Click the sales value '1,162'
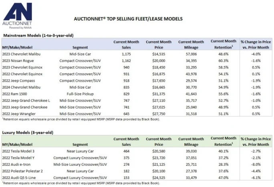This screenshot has height=187, width=274. (x=126, y=61)
